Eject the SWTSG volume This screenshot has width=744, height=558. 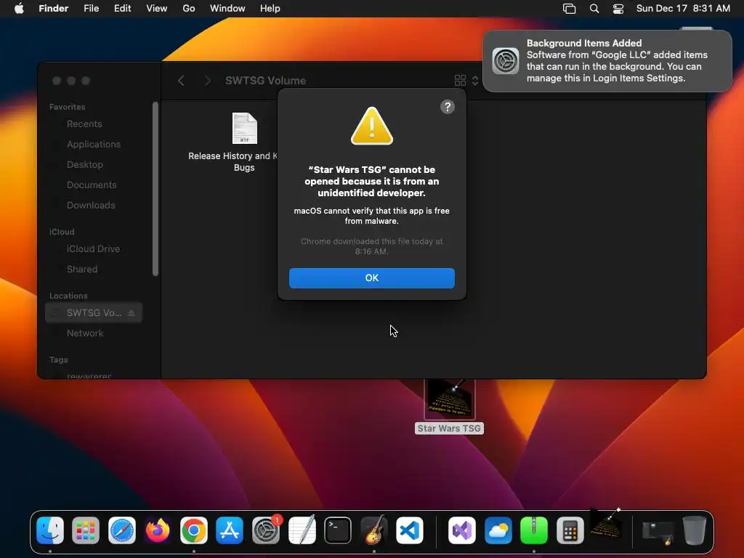tap(132, 312)
